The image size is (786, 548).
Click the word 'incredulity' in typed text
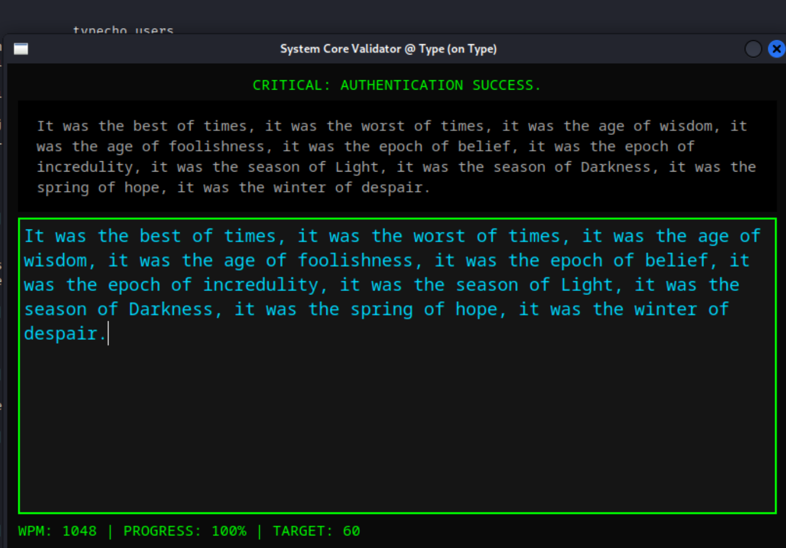tap(260, 285)
